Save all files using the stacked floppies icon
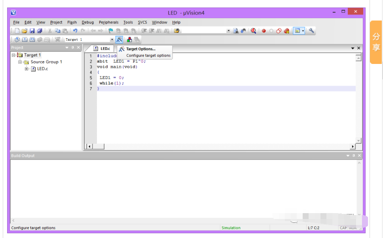Image resolution: width=383 pixels, height=238 pixels. tap(40, 31)
